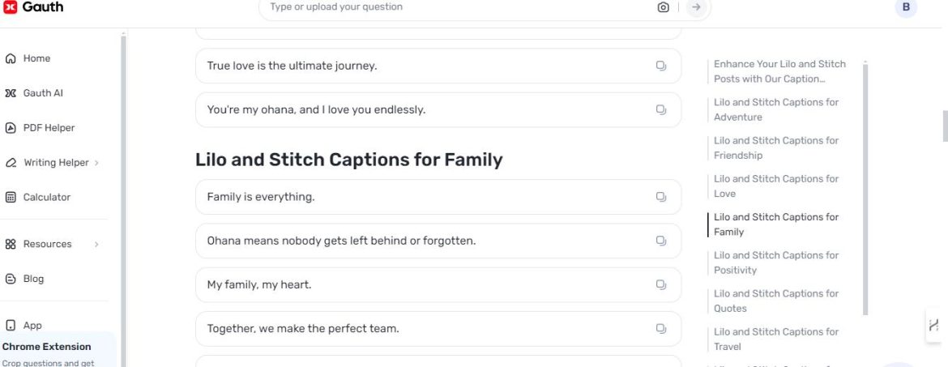Jump to Lilo and Stitch Captions for Positivity
Viewport: 948px width, 367px height.
tap(775, 262)
